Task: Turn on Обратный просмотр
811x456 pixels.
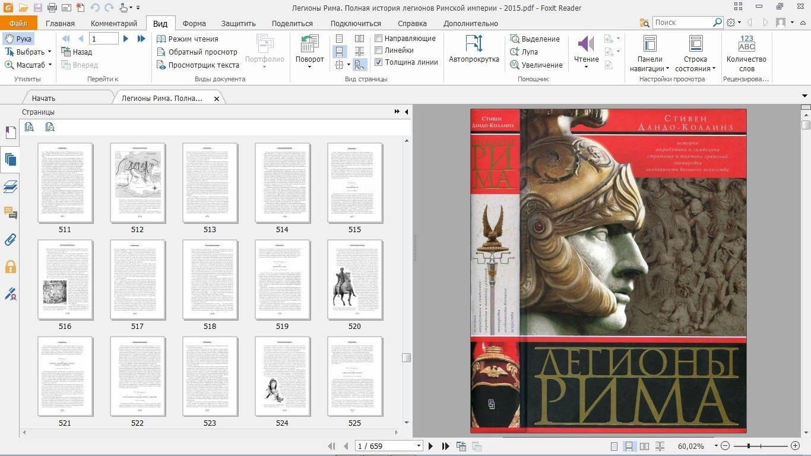Action: [197, 52]
